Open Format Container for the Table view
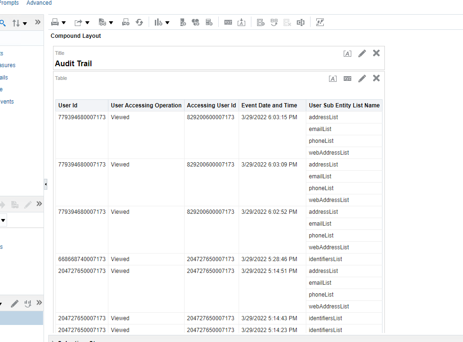The height and width of the screenshot is (342, 463). tap(333, 79)
